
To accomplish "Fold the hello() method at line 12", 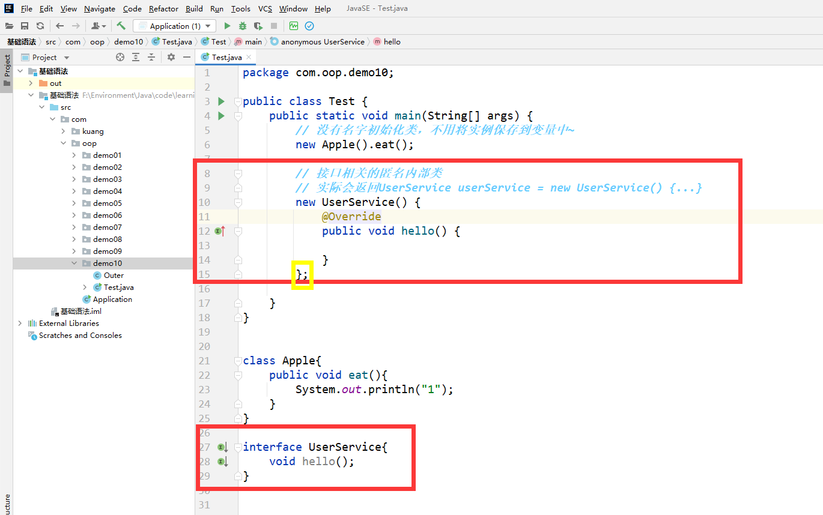I will pos(238,231).
